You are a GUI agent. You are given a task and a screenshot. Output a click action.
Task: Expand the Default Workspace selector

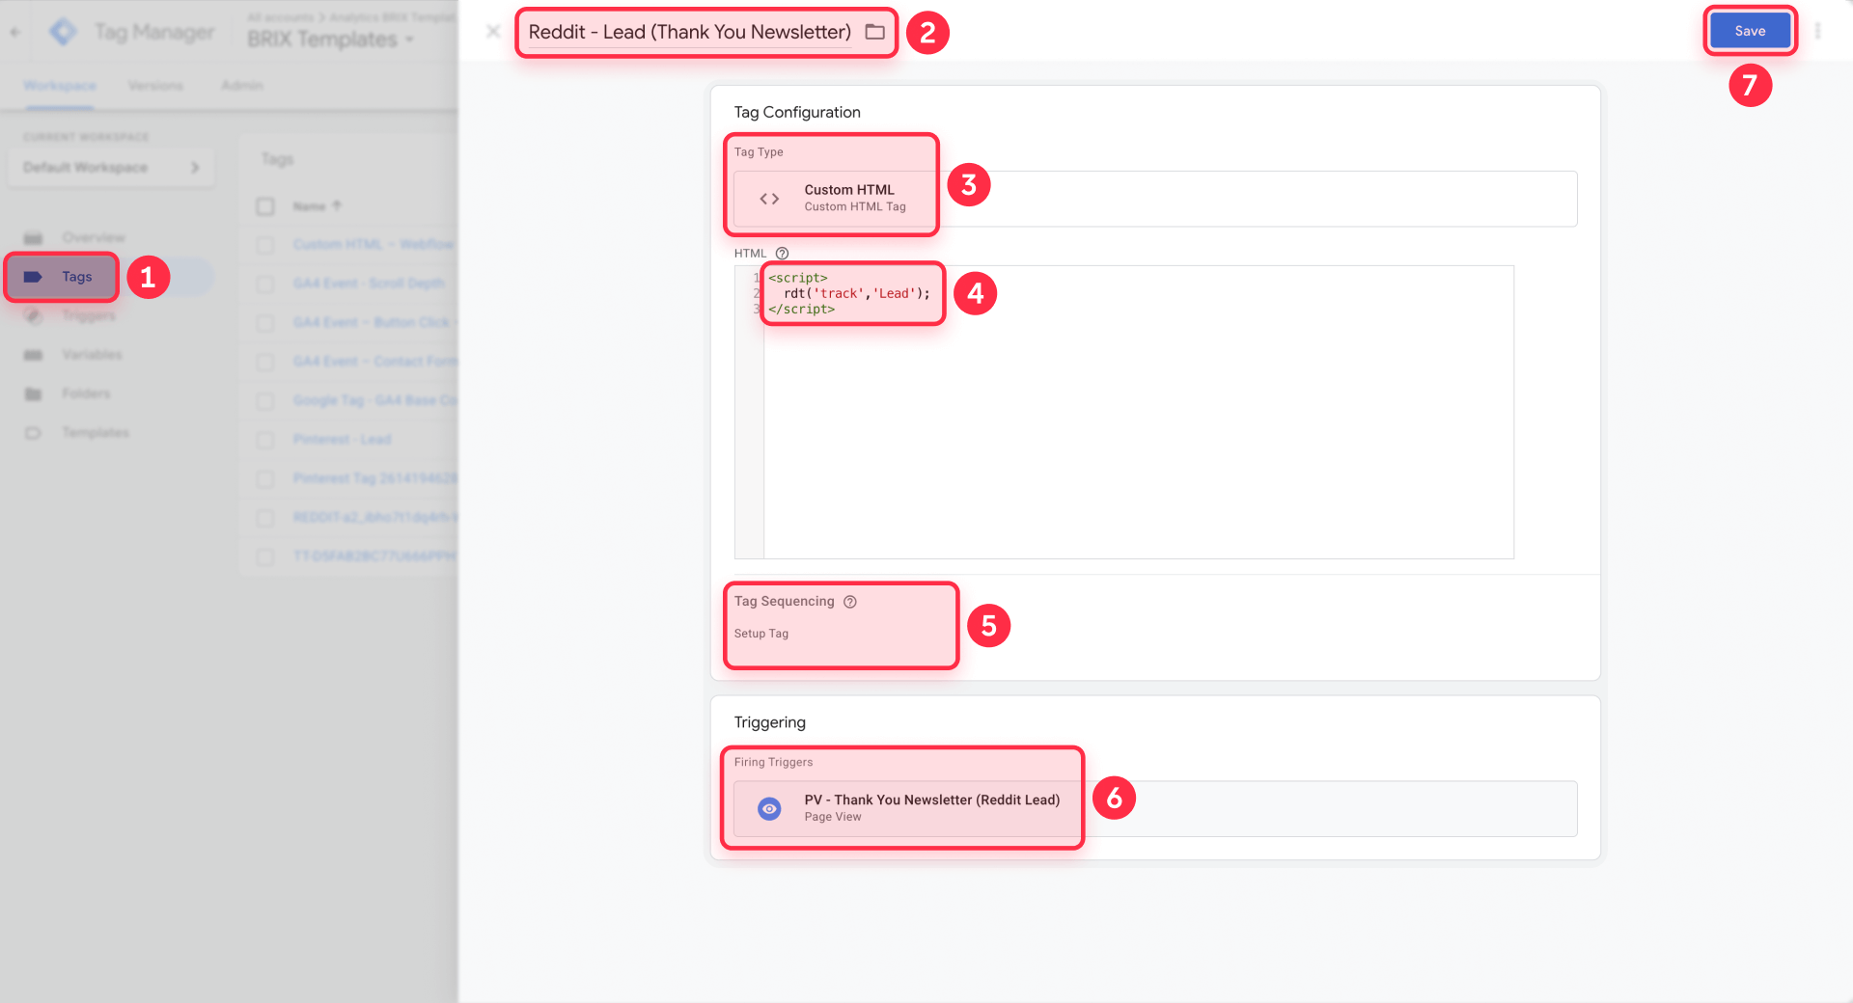tap(111, 167)
